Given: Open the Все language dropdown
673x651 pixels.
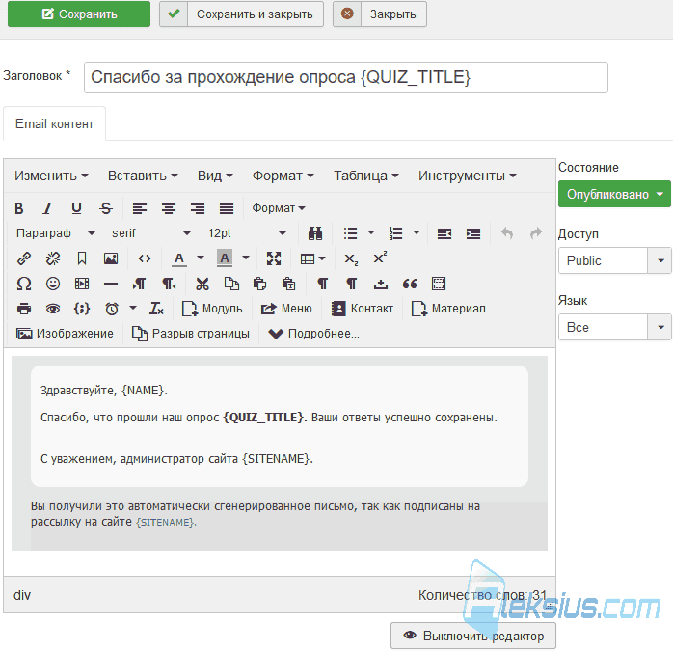Looking at the screenshot, I should tap(614, 327).
